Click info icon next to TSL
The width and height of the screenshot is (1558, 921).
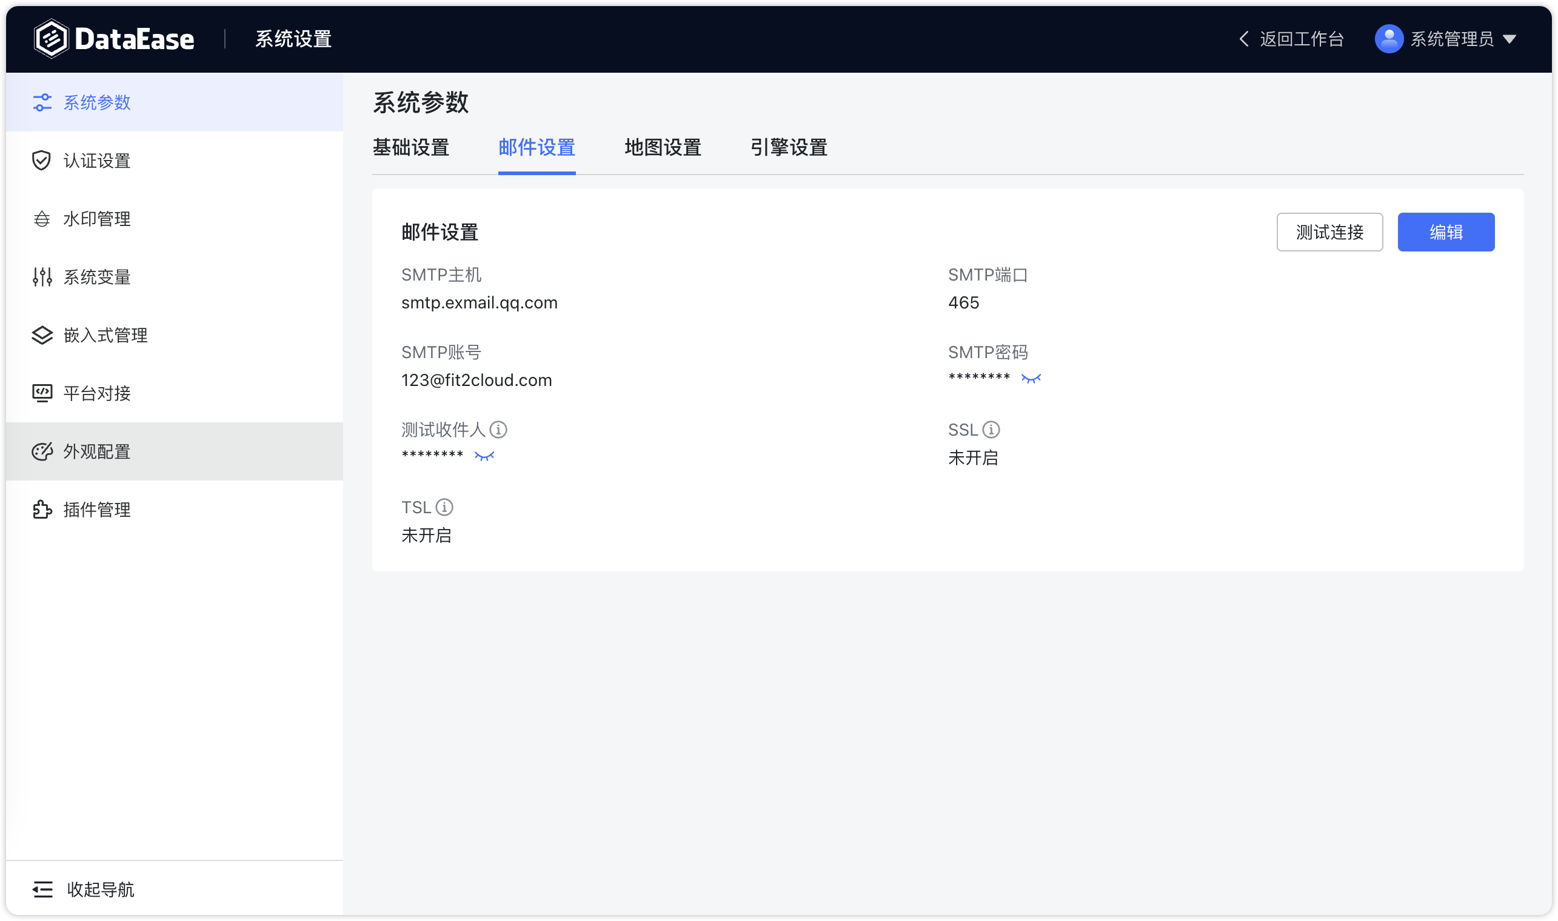coord(444,507)
